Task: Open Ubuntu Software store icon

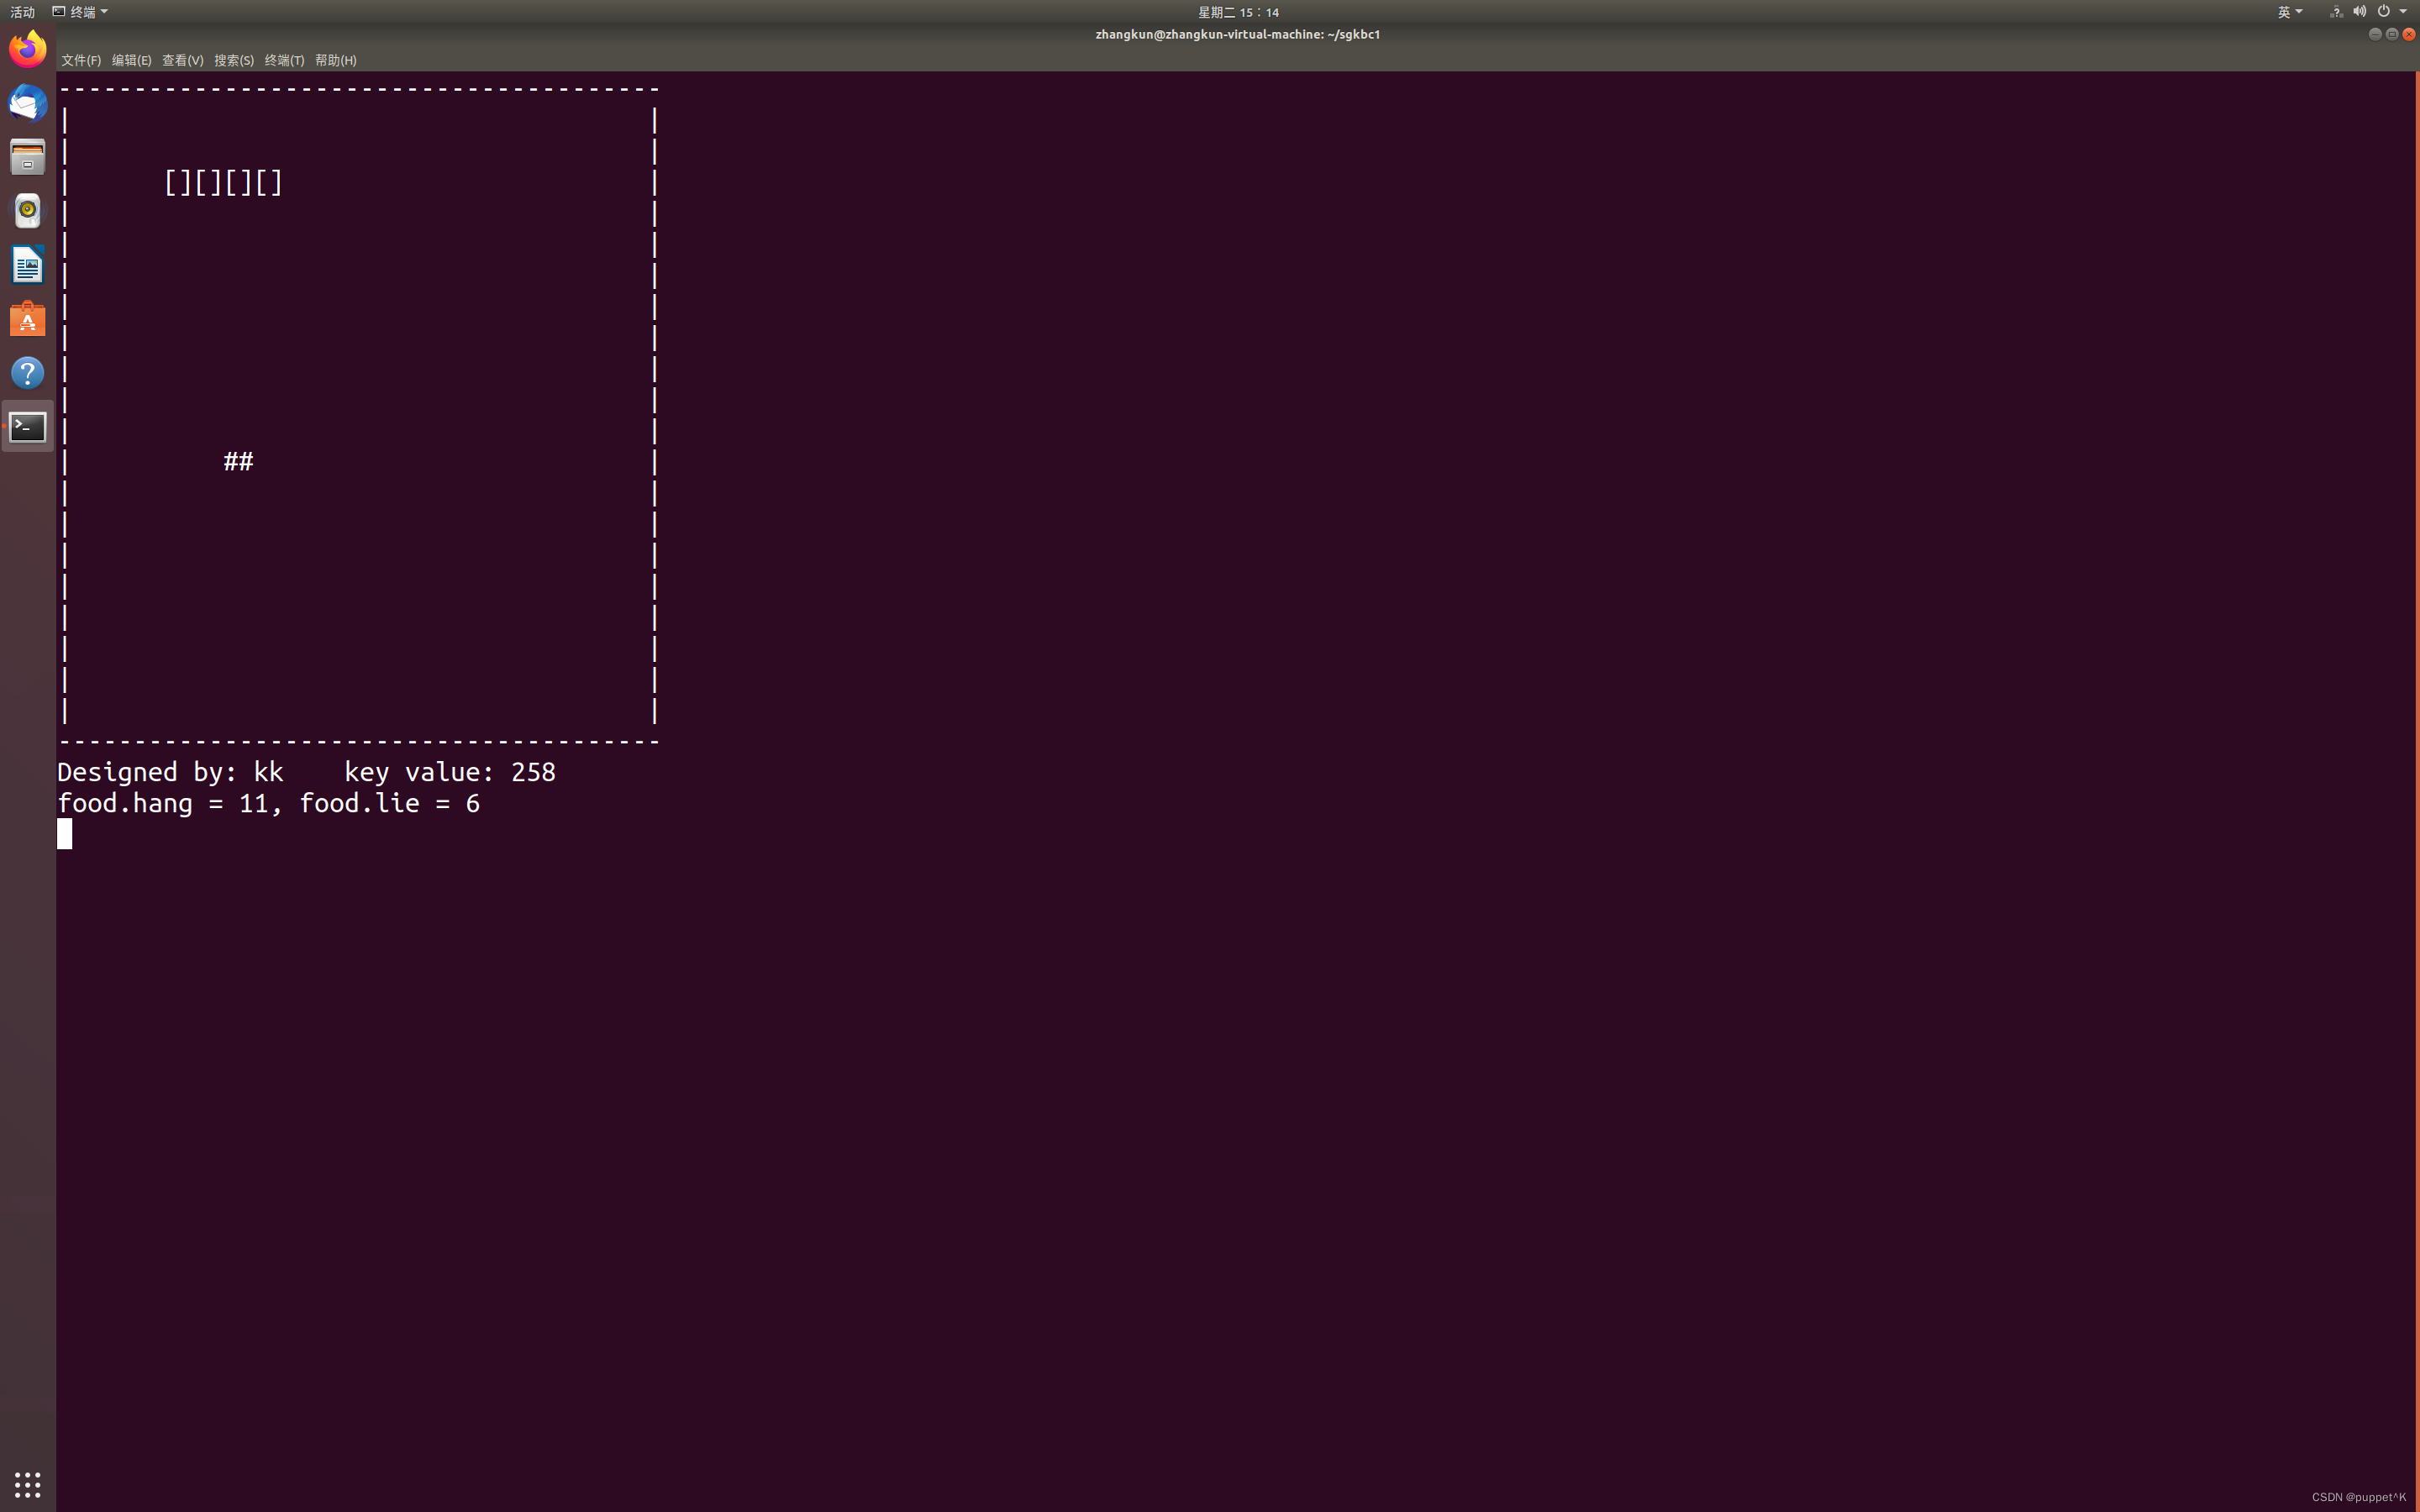Action: 28,319
